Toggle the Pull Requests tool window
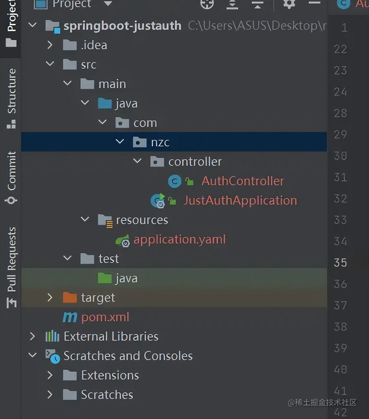The image size is (369, 419). click(x=11, y=263)
